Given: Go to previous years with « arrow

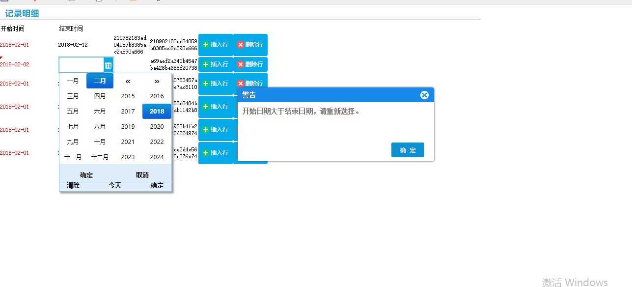Looking at the screenshot, I should 128,81.
